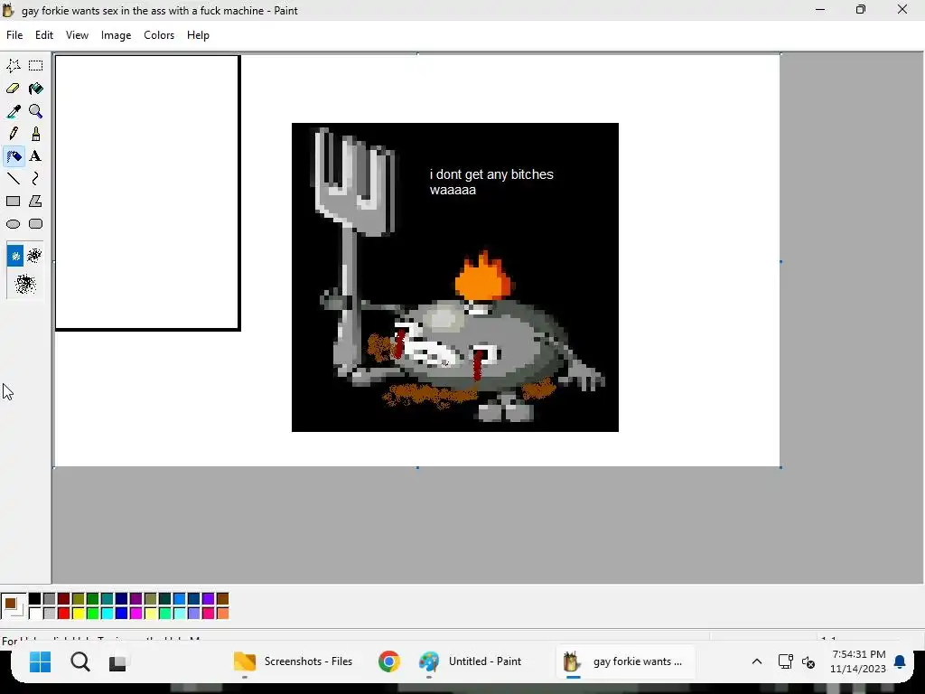Choose the medium airbrush spray size
Image resolution: width=925 pixels, height=694 pixels.
[x=34, y=256]
